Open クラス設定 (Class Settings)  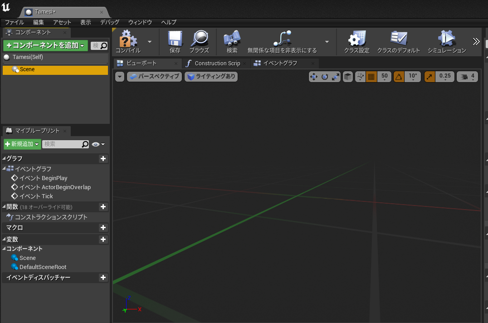[x=356, y=42]
